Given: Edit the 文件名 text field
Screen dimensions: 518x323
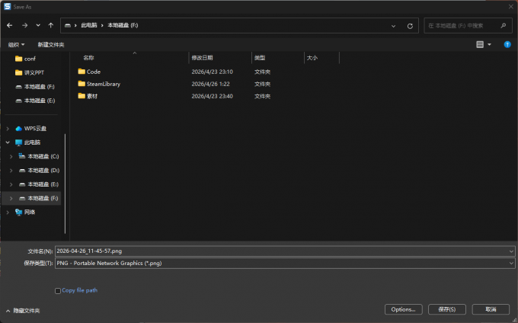Looking at the screenshot, I should [x=281, y=251].
